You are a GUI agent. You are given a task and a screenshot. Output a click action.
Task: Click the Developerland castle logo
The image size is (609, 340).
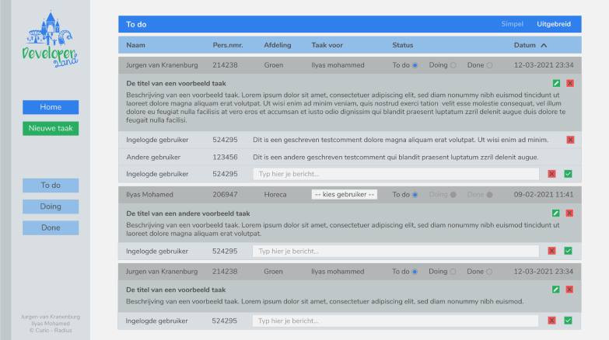pyautogui.click(x=50, y=39)
